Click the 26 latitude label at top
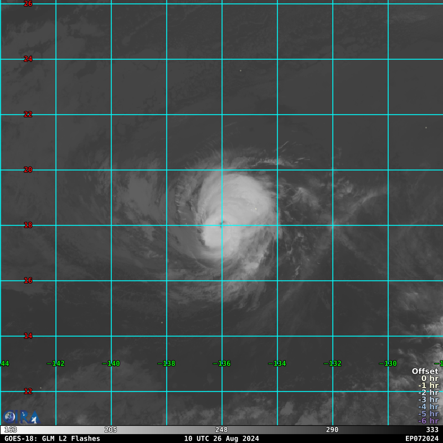This screenshot has height=443, width=443. click(x=28, y=4)
